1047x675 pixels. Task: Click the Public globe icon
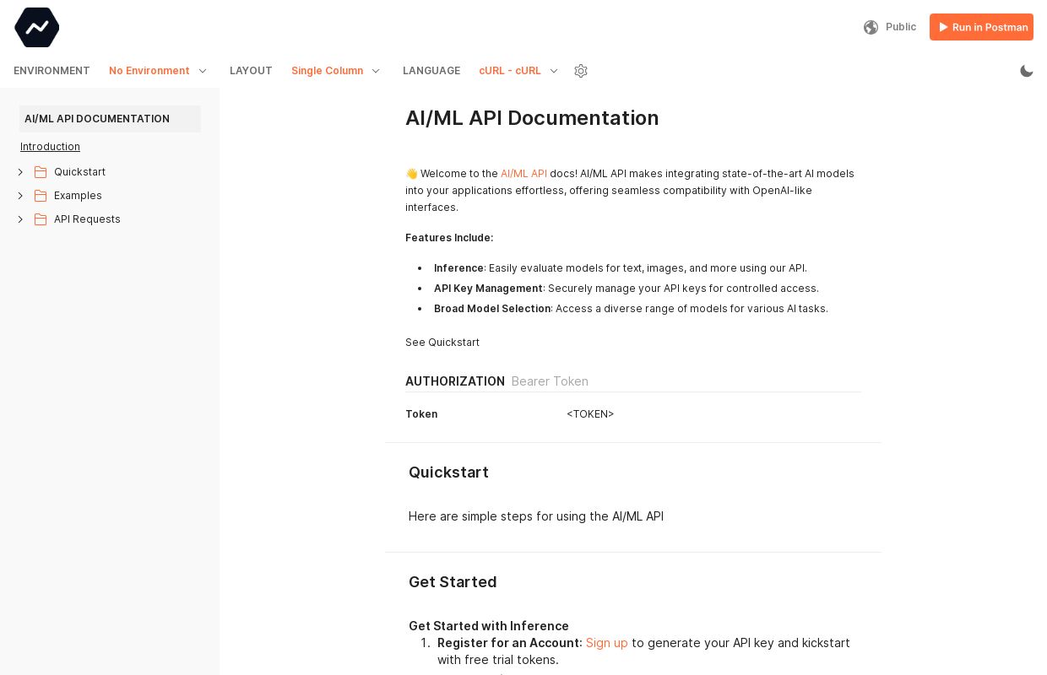tap(871, 27)
